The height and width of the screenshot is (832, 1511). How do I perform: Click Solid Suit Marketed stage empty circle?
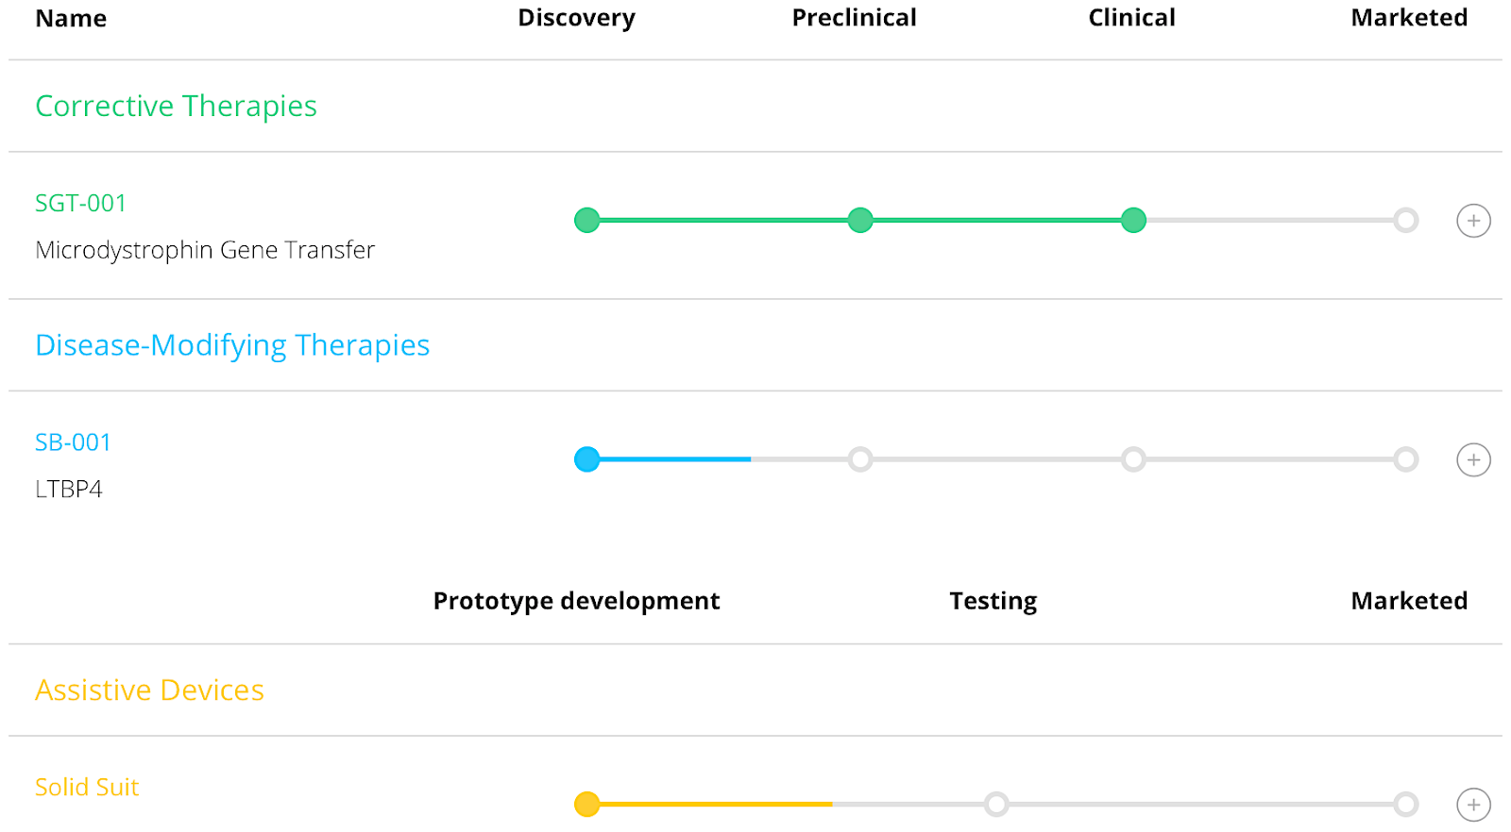1406,805
